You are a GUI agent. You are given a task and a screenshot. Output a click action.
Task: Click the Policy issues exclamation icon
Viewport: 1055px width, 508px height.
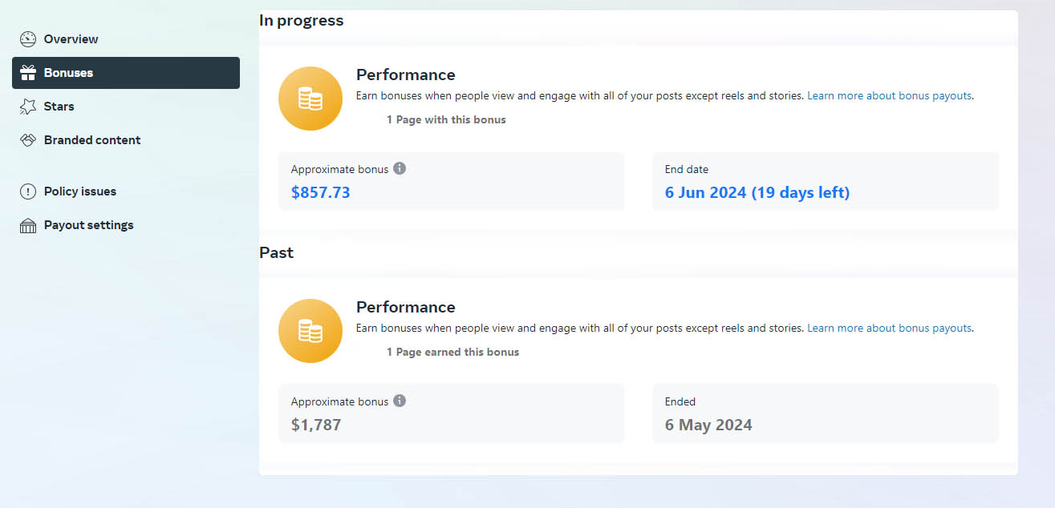coord(28,192)
